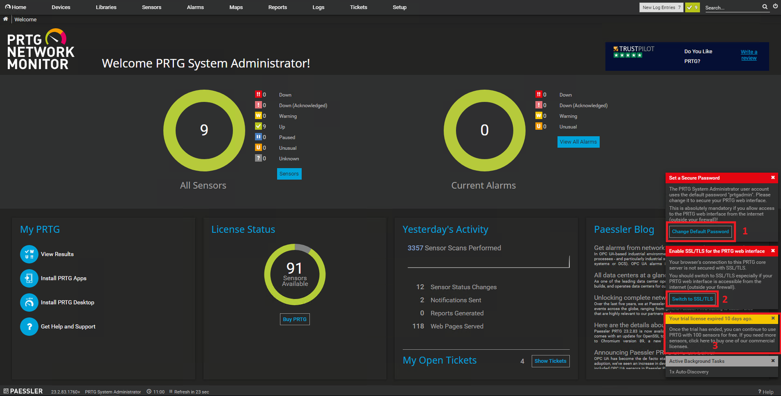Image resolution: width=781 pixels, height=396 pixels.
Task: Open the Install PRTG Apps text link
Action: (x=63, y=278)
